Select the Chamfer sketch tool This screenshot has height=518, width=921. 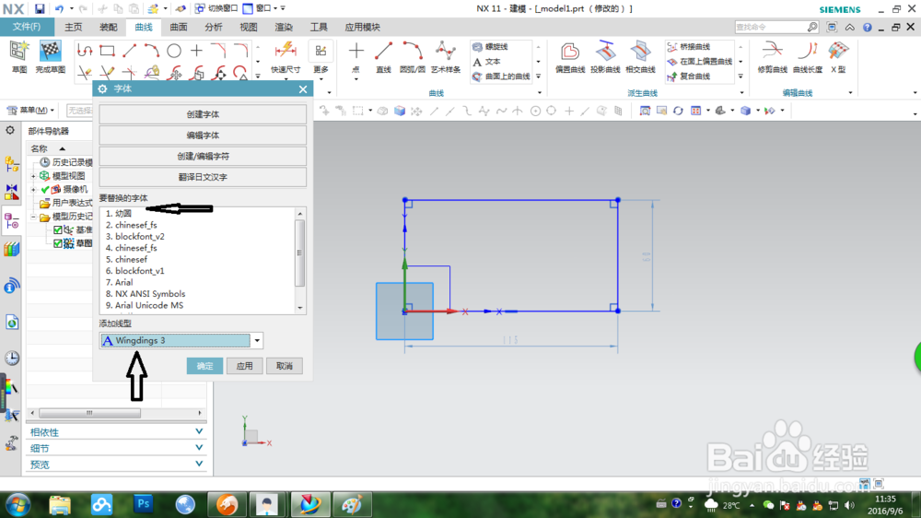tap(218, 51)
